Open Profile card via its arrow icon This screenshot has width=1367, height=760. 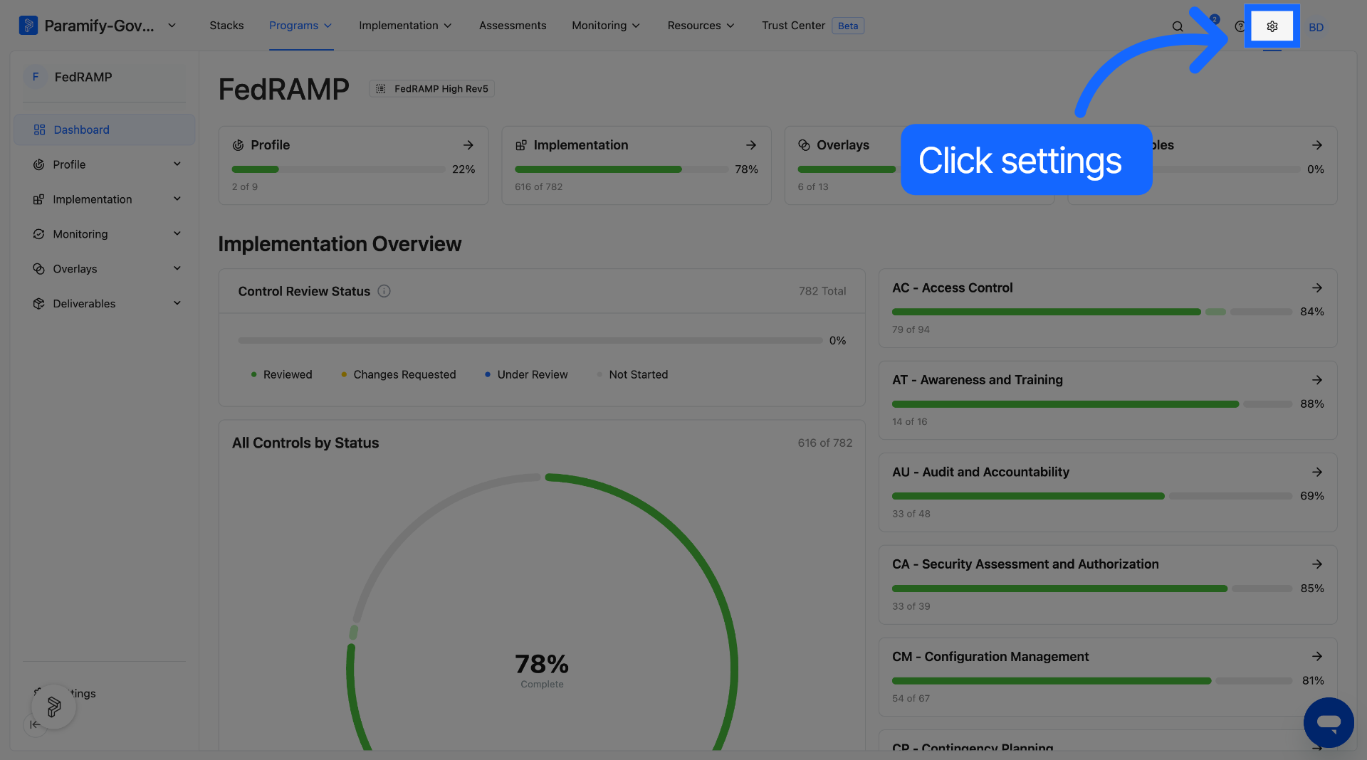tap(468, 145)
